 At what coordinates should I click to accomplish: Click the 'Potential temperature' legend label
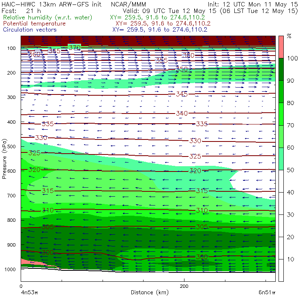(34, 24)
